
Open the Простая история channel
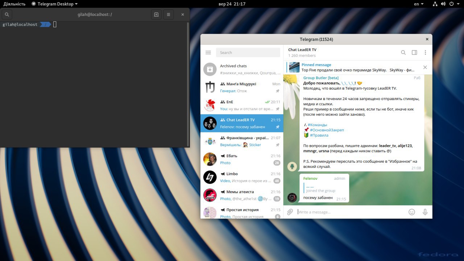[x=242, y=212]
